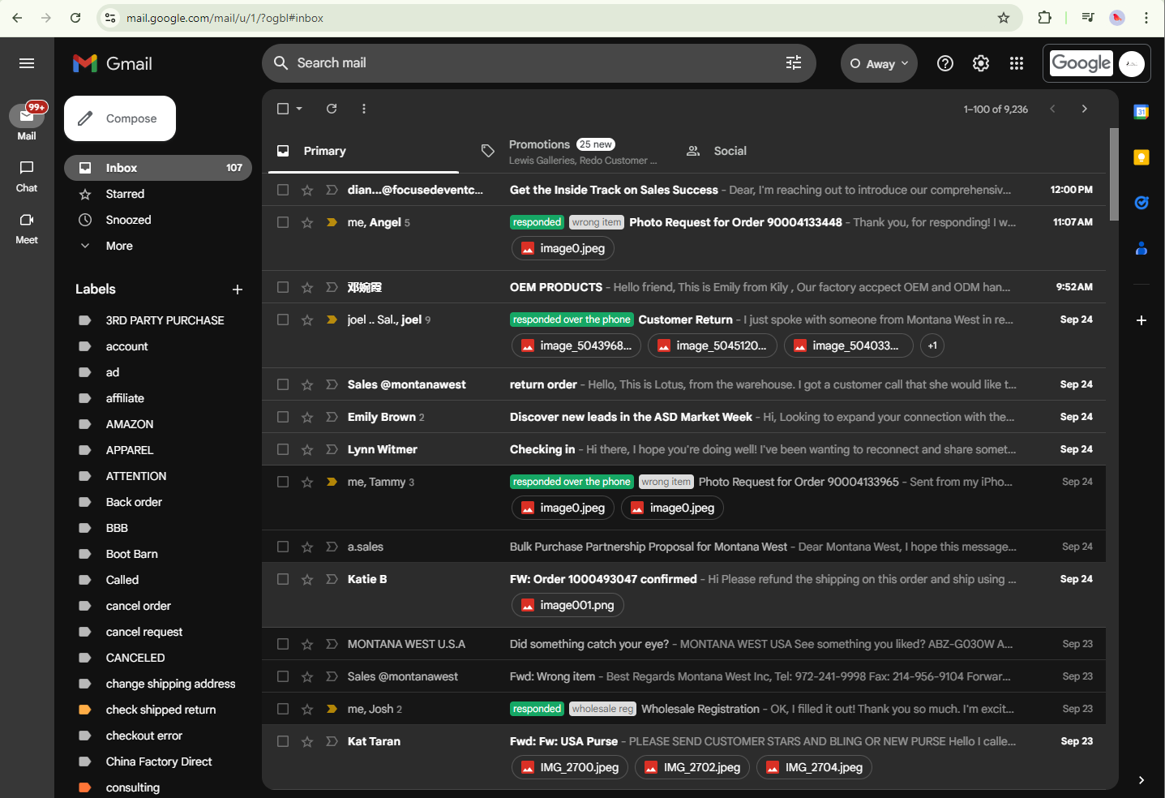1165x798 pixels.
Task: Open Chrome's three-dot menu
Action: point(1146,18)
